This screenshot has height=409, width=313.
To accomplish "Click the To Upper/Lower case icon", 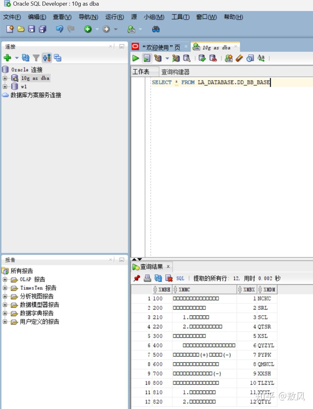I will pyautogui.click(x=261, y=58).
